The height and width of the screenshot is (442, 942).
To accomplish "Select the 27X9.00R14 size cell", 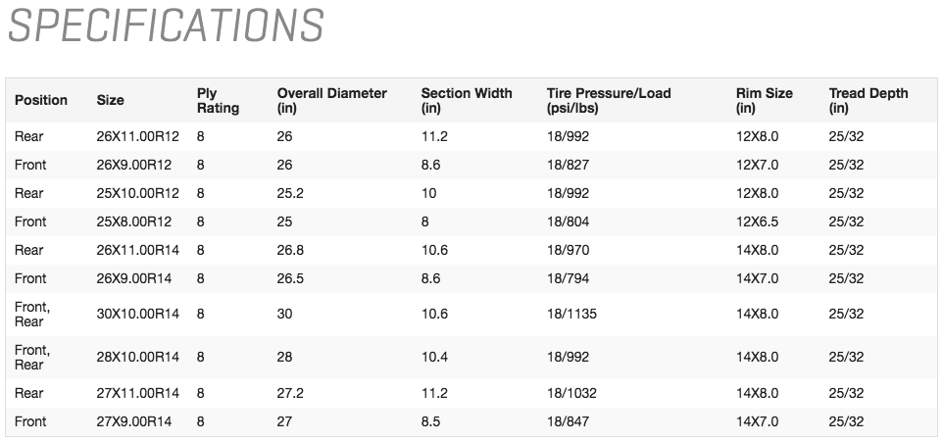I will [x=134, y=421].
